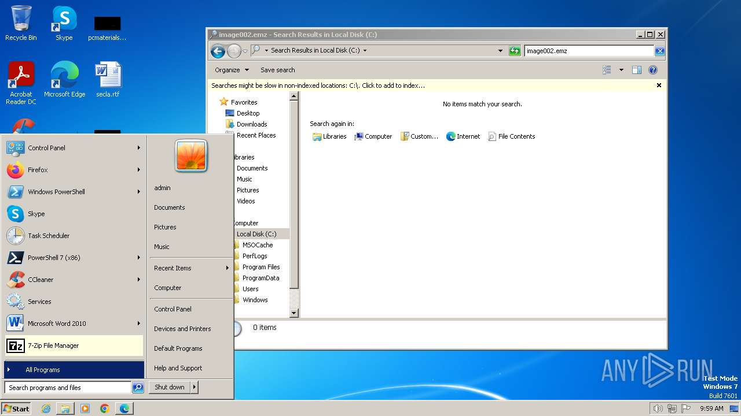Click the slow search index notification message
Image resolution: width=741 pixels, height=416 pixels.
(318, 86)
